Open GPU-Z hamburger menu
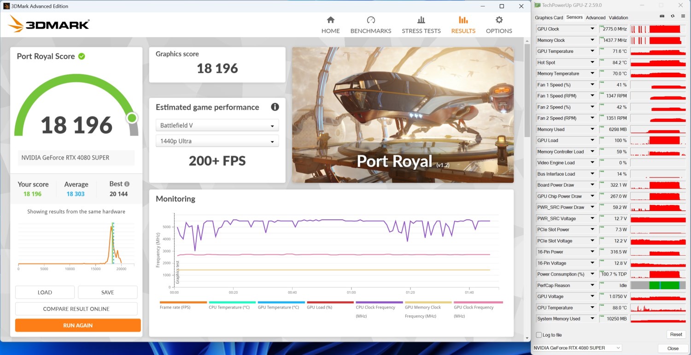691x355 pixels. pyautogui.click(x=683, y=16)
